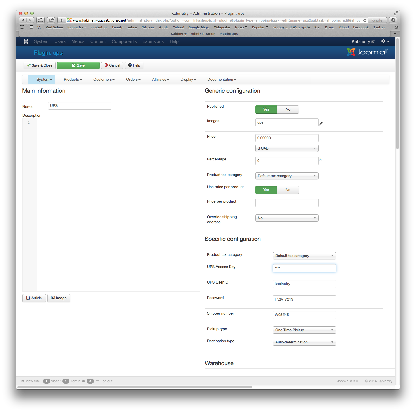The height and width of the screenshot is (412, 416).
Task: Open the Wikipedia bookmark
Action: pyautogui.click(x=222, y=27)
